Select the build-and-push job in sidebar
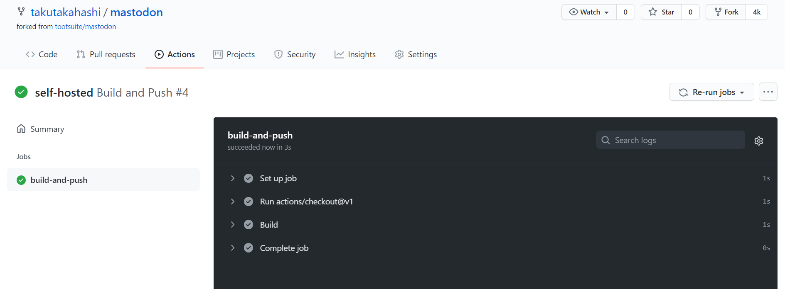Image resolution: width=785 pixels, height=289 pixels. tap(103, 180)
